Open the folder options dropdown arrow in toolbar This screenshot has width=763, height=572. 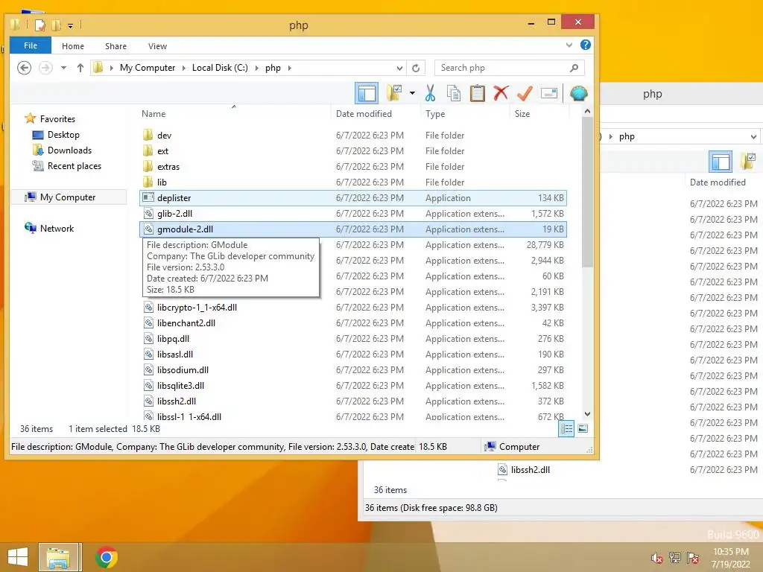coord(412,93)
